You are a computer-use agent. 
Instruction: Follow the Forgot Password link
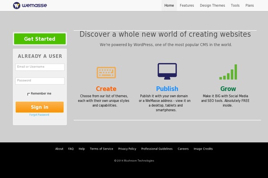coord(39,115)
